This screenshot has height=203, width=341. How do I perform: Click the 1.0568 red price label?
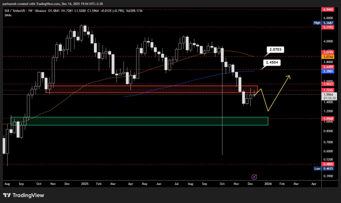click(328, 119)
